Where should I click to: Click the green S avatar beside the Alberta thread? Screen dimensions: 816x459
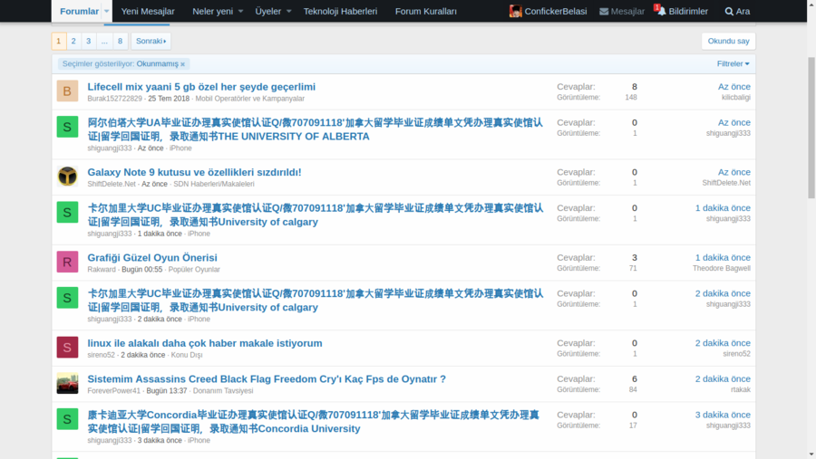tap(67, 127)
